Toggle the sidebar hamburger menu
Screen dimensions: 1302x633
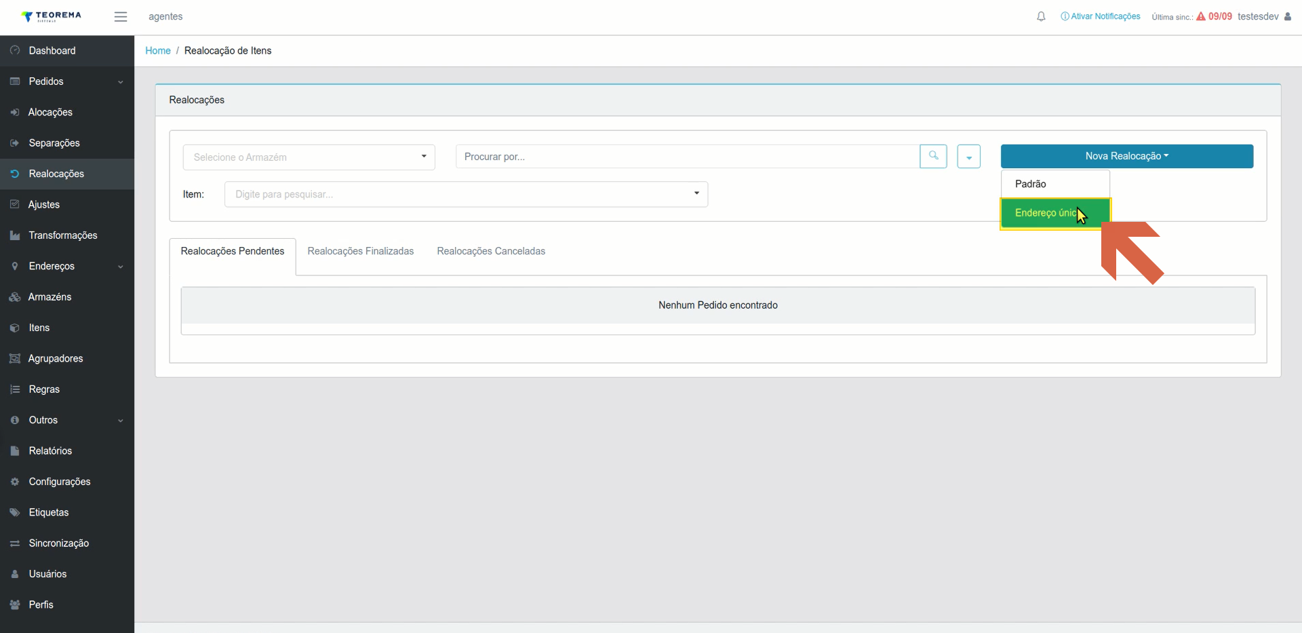click(x=121, y=16)
